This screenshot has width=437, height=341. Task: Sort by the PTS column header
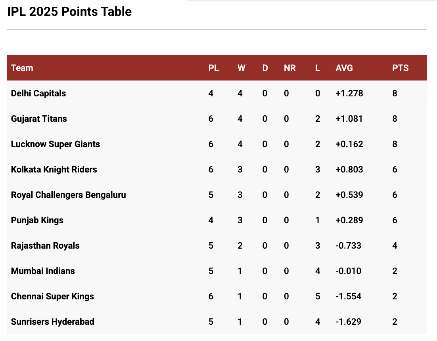(401, 68)
